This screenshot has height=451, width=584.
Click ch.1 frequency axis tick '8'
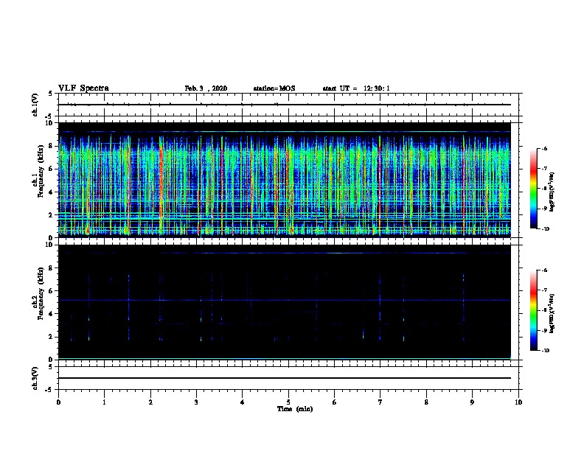(x=52, y=146)
